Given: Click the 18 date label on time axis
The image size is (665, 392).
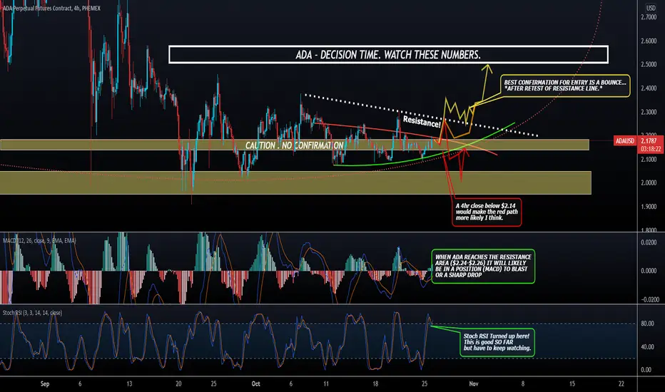Looking at the screenshot, I should pos(375,384).
